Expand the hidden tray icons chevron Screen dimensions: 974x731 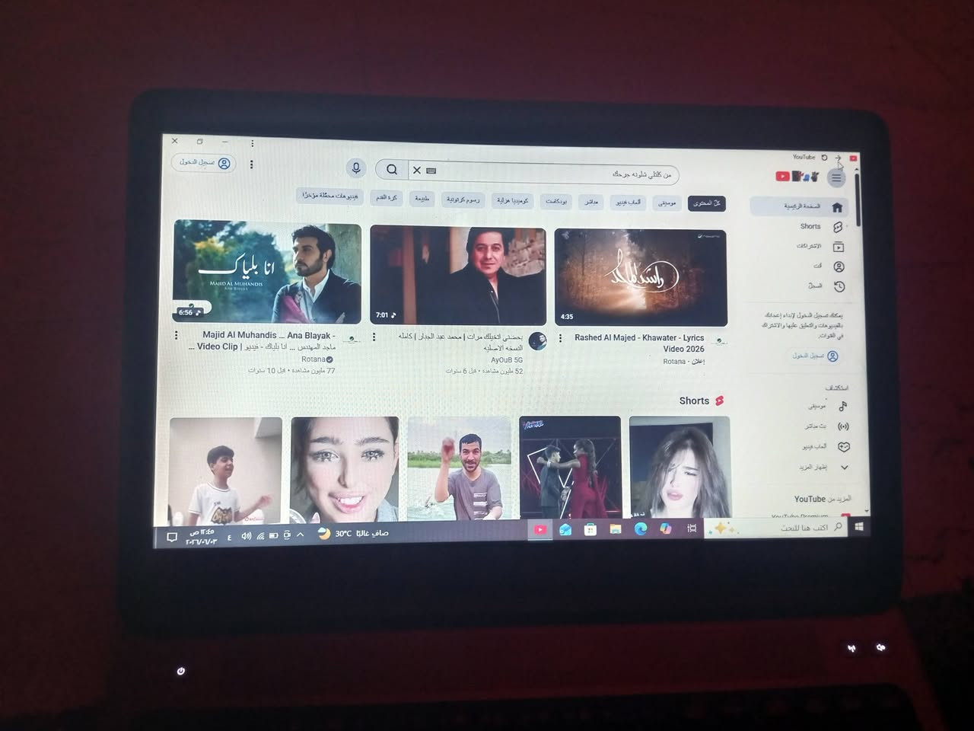(x=301, y=535)
